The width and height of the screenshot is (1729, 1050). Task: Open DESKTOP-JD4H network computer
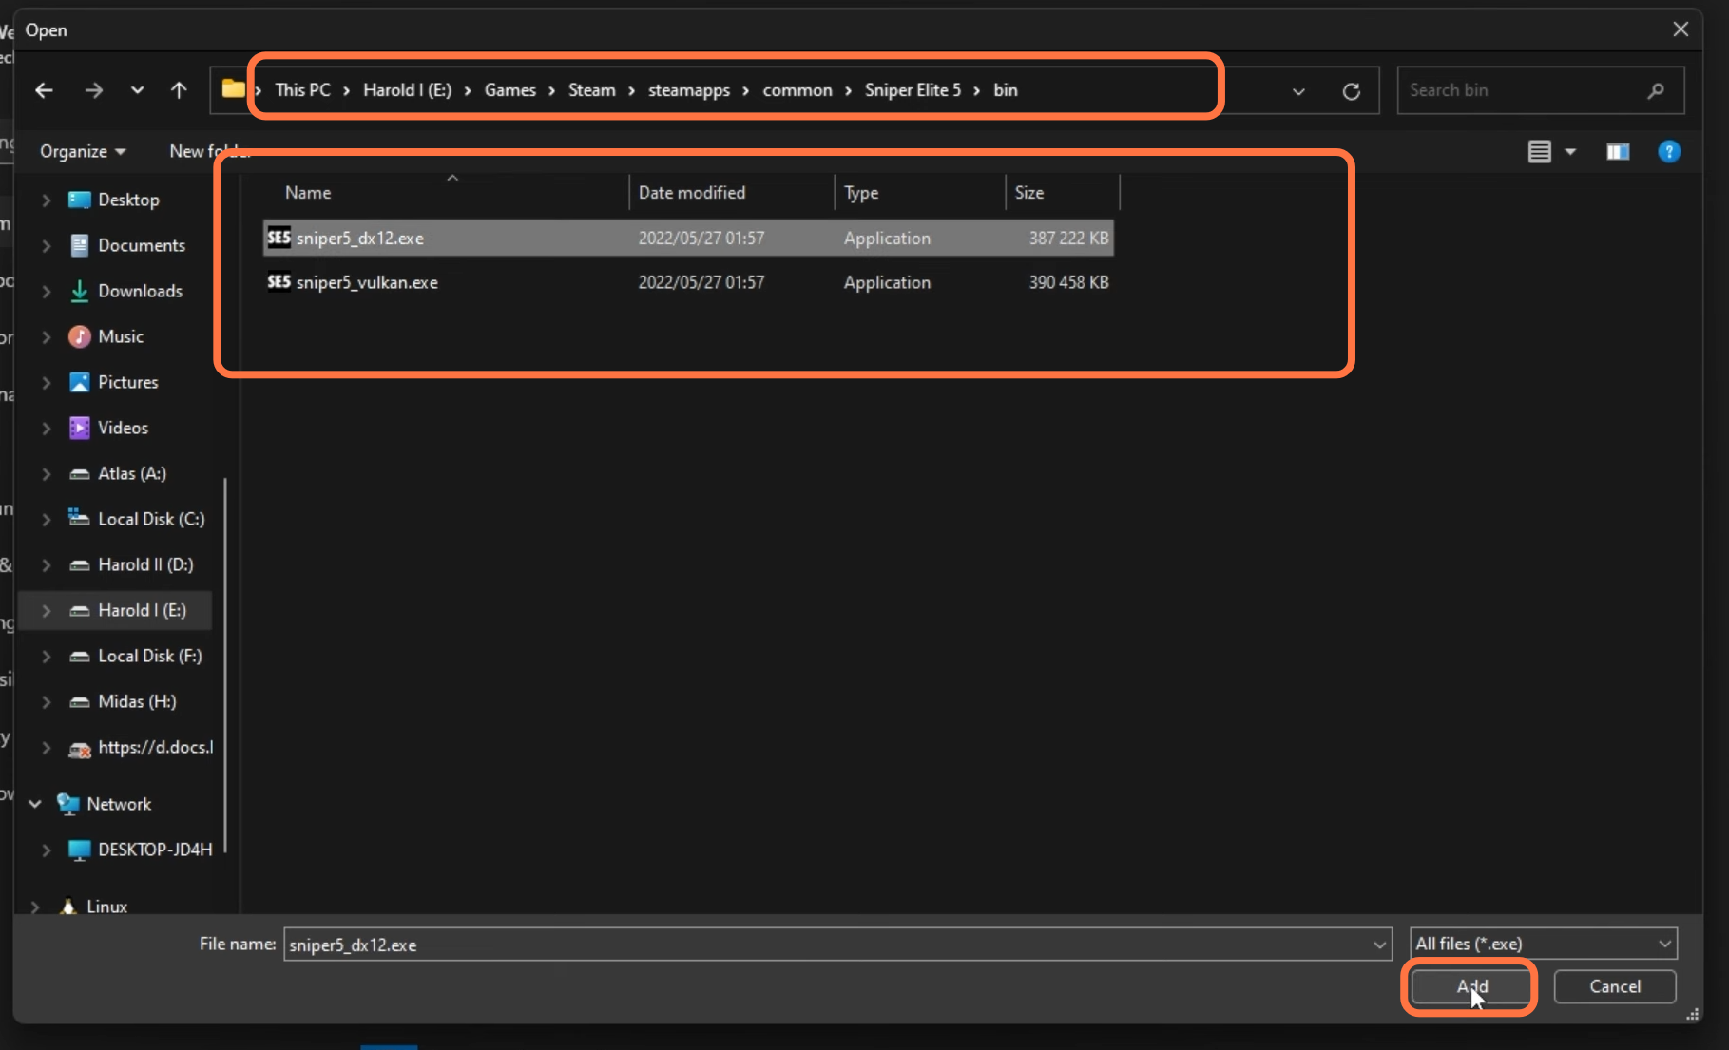click(x=155, y=850)
